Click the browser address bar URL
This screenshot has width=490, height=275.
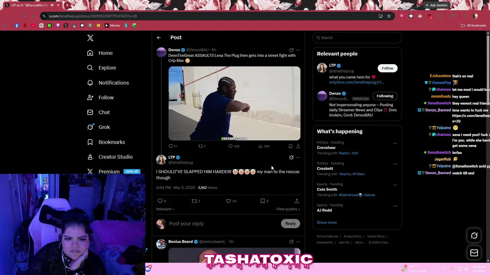93,16
